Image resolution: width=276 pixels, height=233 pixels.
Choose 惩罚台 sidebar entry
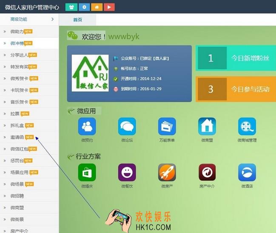tap(29, 161)
